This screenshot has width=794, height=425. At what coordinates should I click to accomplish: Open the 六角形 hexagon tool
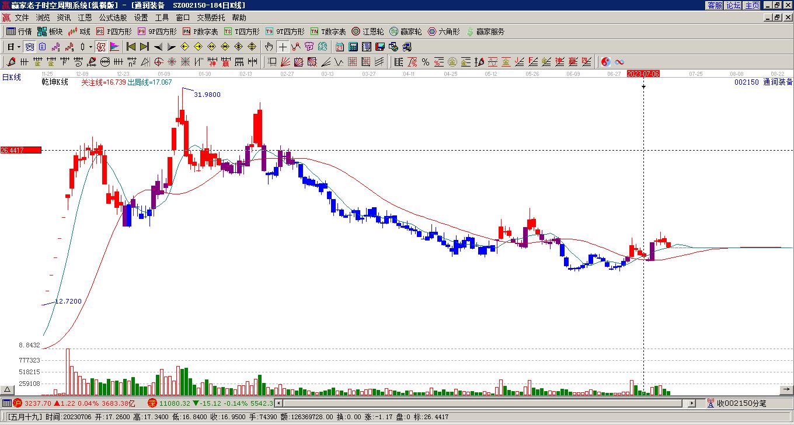click(x=444, y=32)
